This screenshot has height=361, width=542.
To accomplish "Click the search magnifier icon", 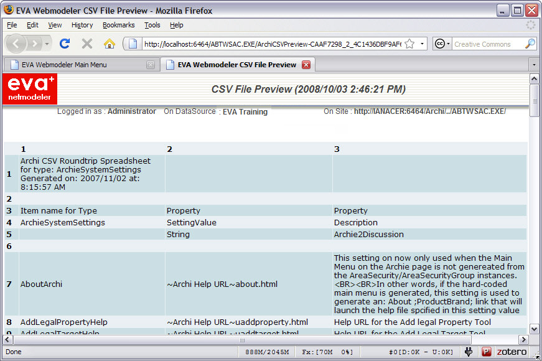I will click(530, 44).
